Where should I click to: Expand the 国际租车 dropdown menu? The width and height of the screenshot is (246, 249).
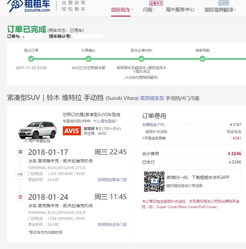point(122,10)
